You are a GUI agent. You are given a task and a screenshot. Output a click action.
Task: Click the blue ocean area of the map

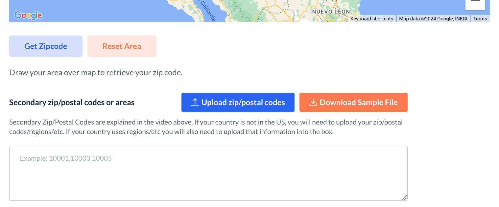[x=99, y=10]
